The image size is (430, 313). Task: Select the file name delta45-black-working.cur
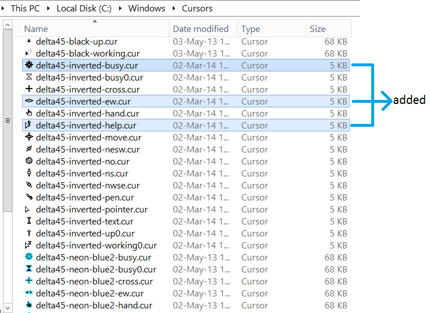[x=88, y=53]
